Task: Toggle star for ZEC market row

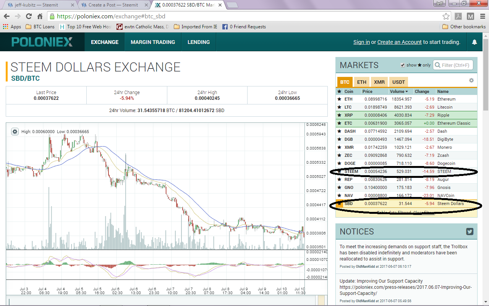Action: pyautogui.click(x=339, y=155)
